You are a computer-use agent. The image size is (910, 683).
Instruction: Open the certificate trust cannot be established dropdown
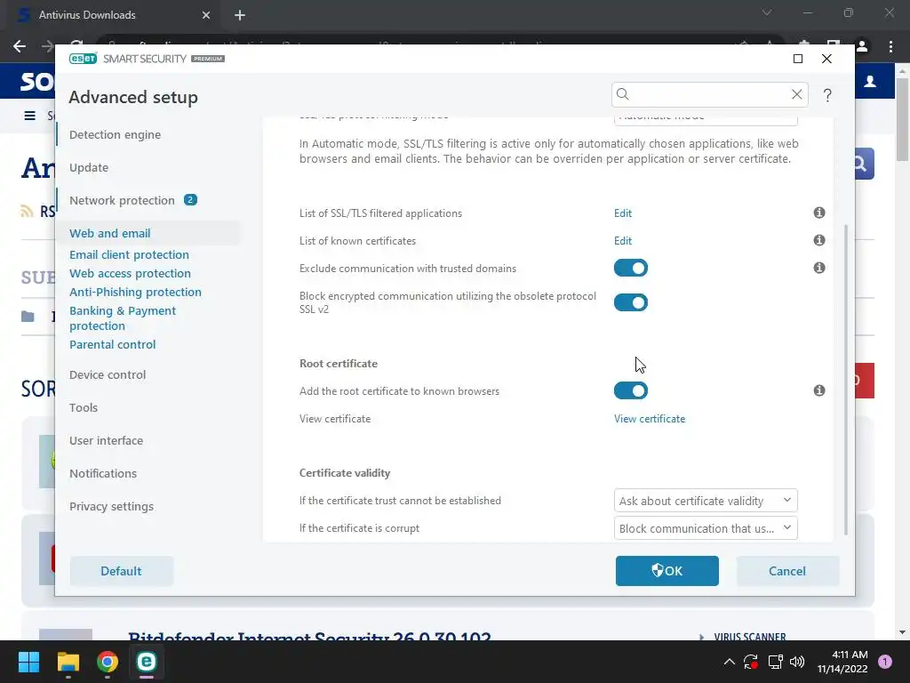click(x=706, y=501)
